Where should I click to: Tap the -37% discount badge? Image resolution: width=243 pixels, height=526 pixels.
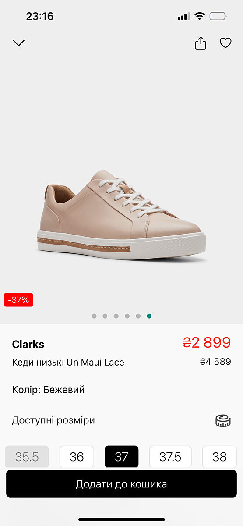pyautogui.click(x=18, y=300)
